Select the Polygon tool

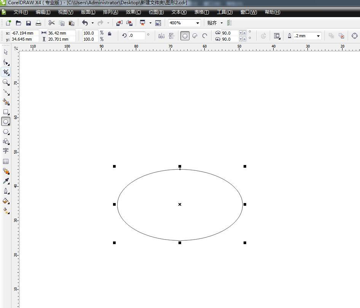click(6, 132)
